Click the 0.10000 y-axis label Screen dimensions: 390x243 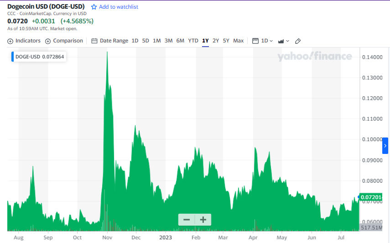click(x=372, y=139)
